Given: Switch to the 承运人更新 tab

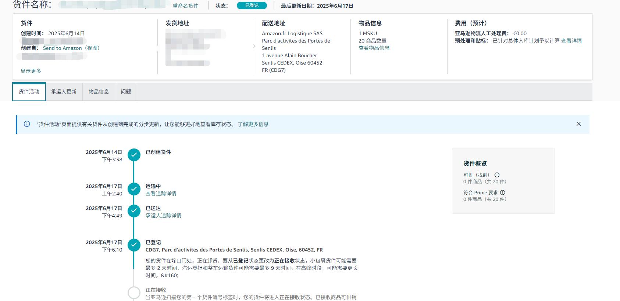Looking at the screenshot, I should pos(64,92).
